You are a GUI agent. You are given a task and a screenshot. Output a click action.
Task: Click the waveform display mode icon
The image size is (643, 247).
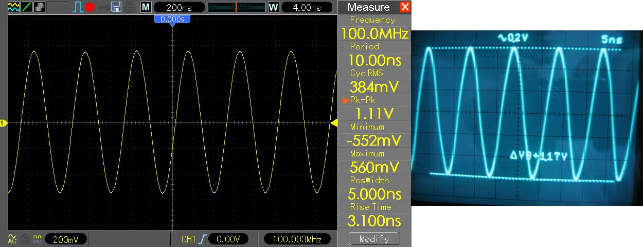point(14,7)
